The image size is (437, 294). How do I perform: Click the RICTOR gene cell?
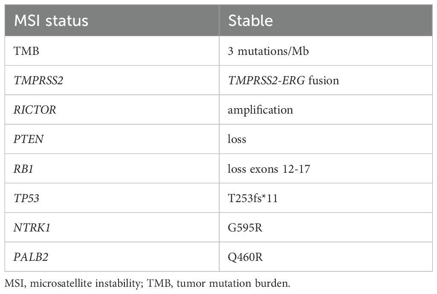tap(35, 110)
